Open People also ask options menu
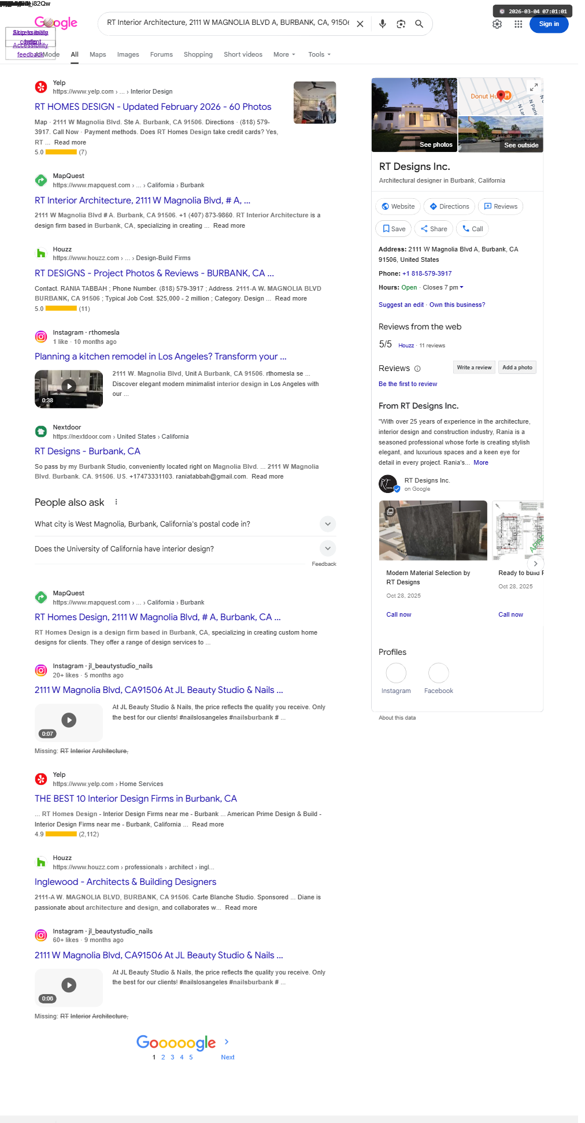The image size is (585, 1123). tap(116, 502)
